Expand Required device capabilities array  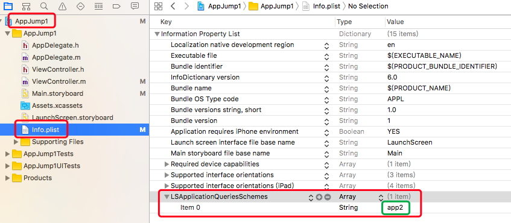(x=167, y=164)
